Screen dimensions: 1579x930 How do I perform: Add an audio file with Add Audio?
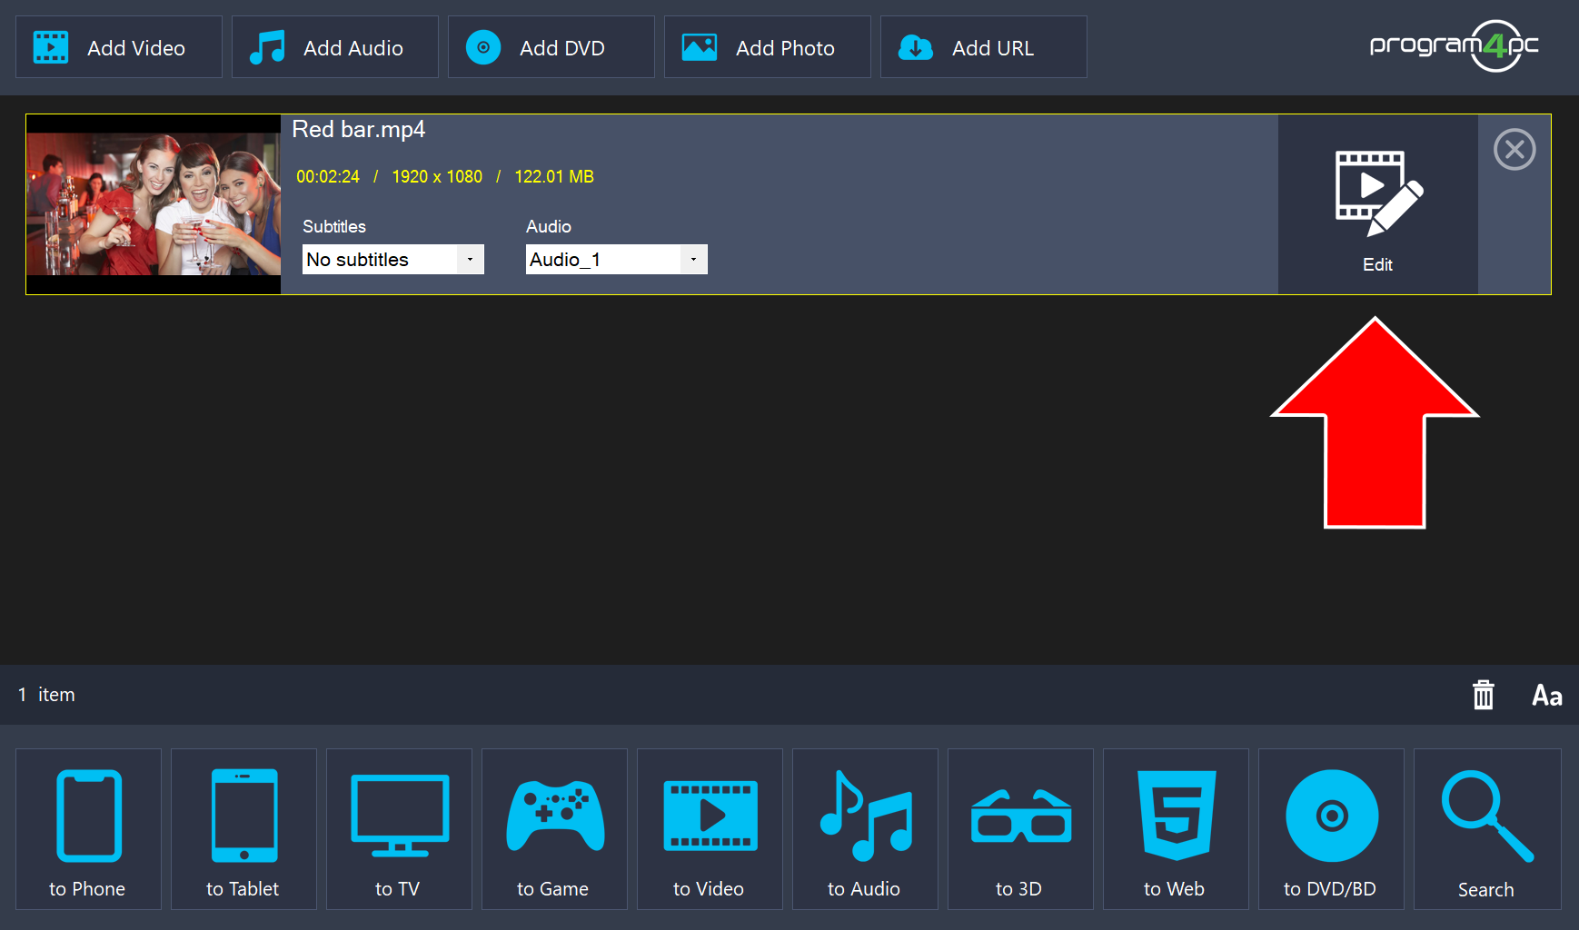coord(335,47)
